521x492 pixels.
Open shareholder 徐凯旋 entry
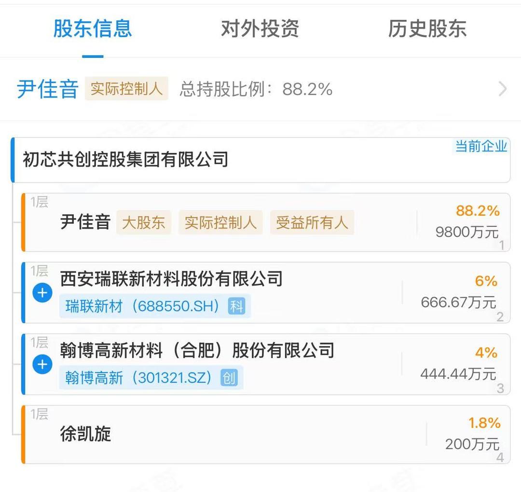(x=86, y=434)
